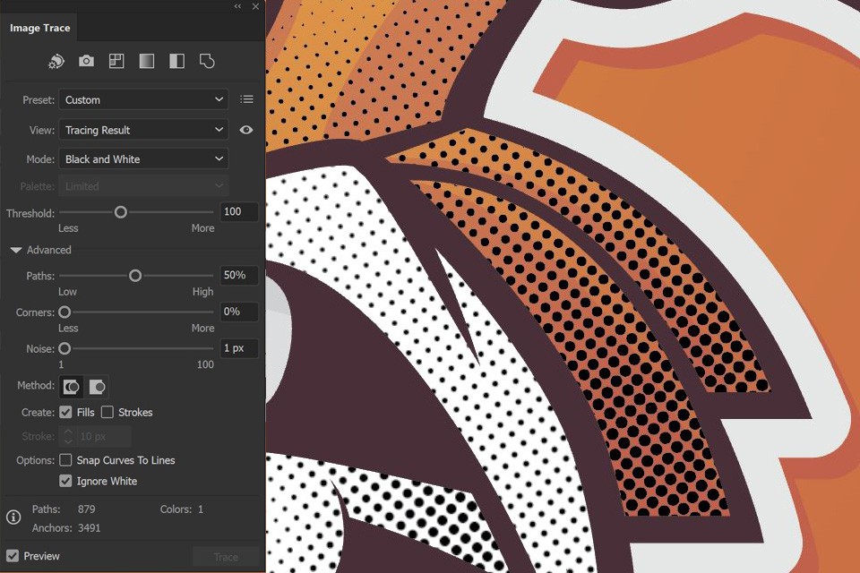
Task: Click the Corners slider handle
Action: 64,312
